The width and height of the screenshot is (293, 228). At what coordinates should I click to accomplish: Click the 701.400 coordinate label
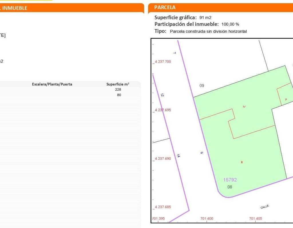point(207,219)
